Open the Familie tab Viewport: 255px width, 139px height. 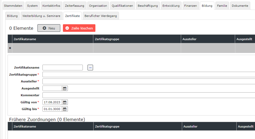click(222, 6)
